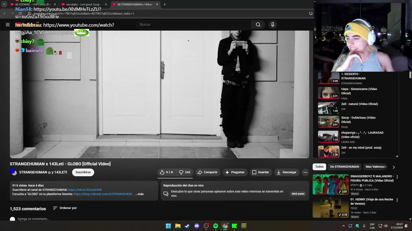Open options menu for SWAGGERBOYZ video
412x231 pixels.
pyautogui.click(x=397, y=177)
